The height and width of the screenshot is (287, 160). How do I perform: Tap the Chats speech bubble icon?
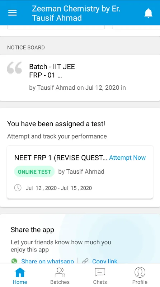pos(100,272)
